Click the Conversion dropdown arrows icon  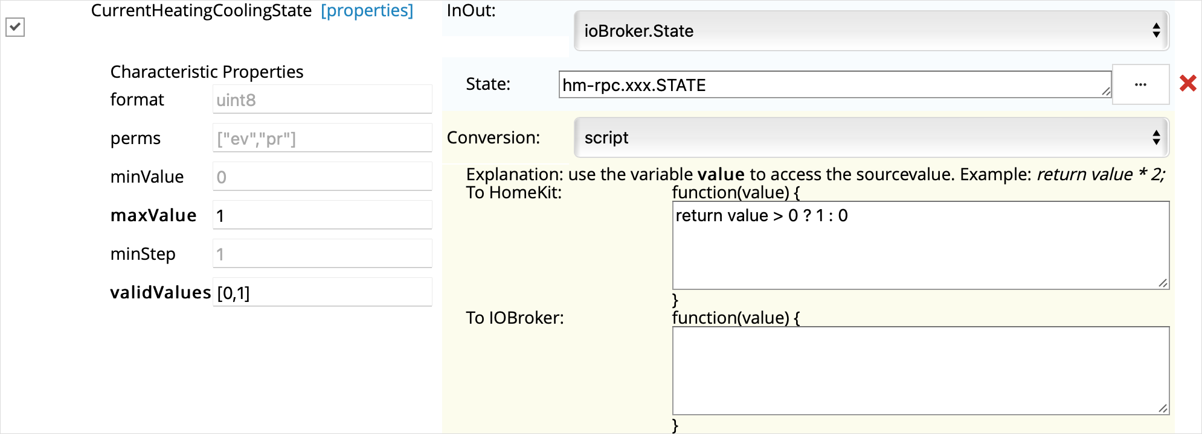(1155, 137)
